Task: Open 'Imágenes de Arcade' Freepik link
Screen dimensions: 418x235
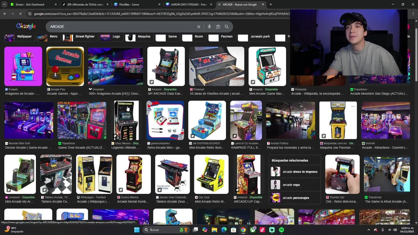Action: pos(23,94)
